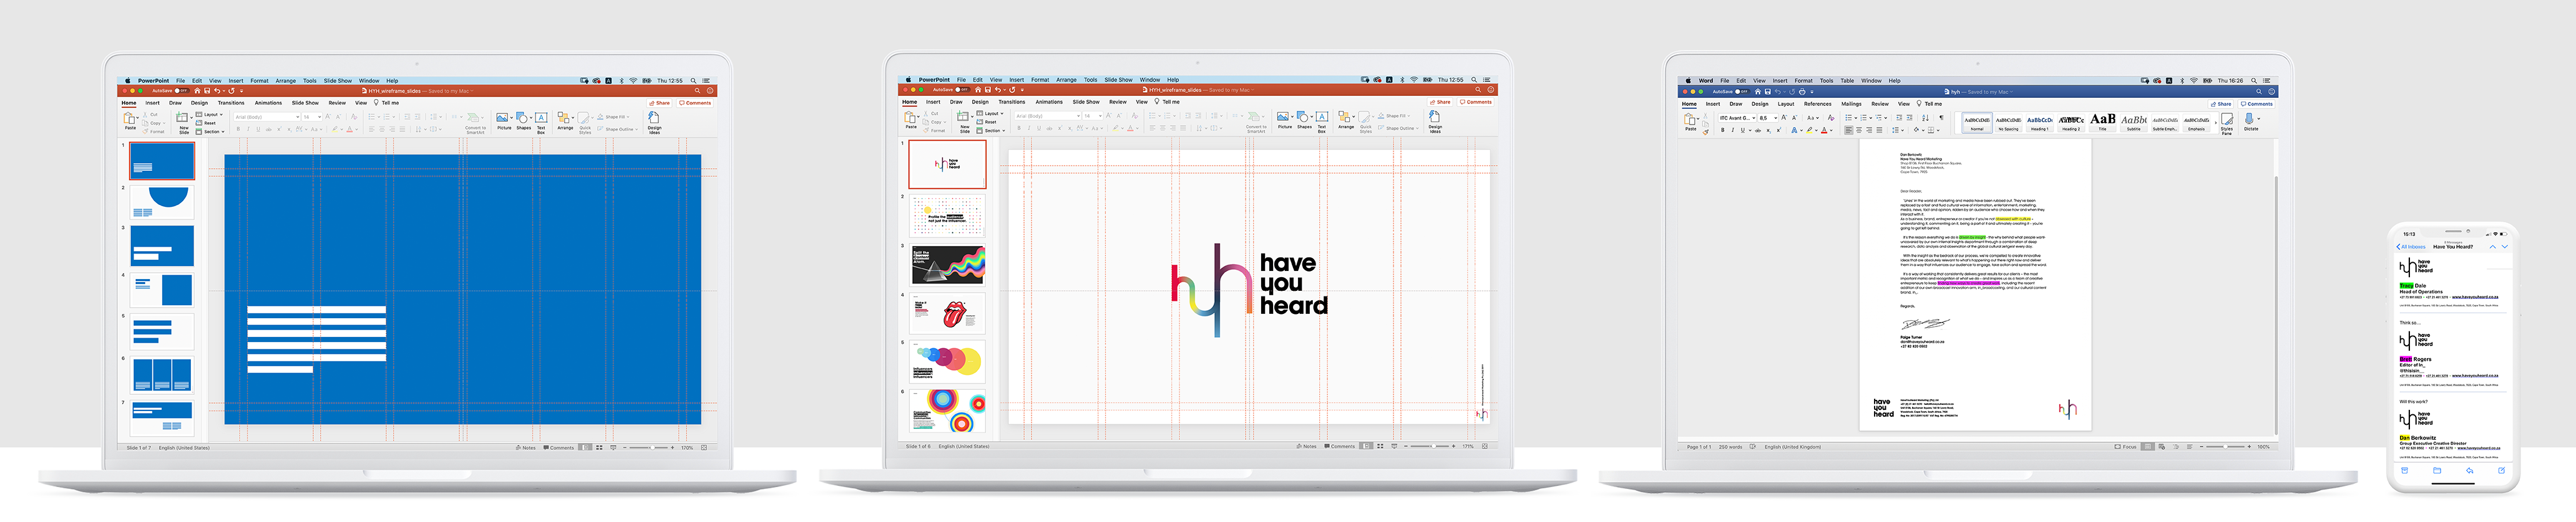Open the Table menu in Word's menu bar

coord(1847,81)
